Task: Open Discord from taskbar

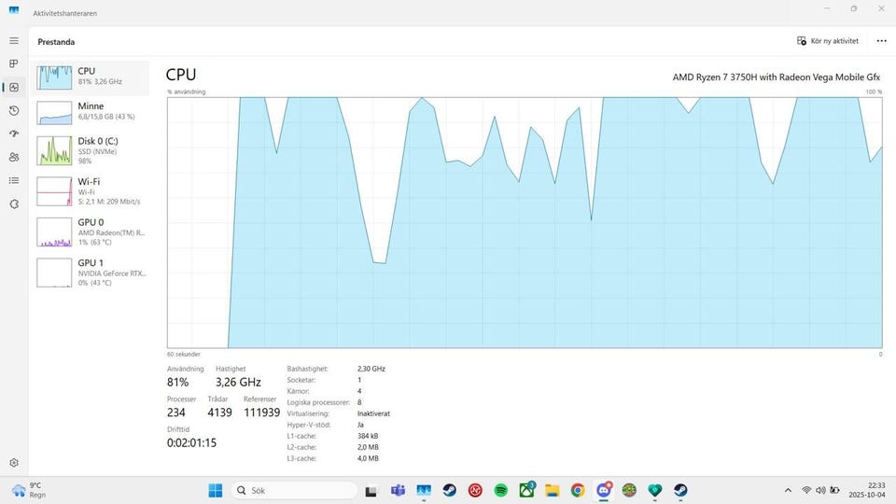Action: click(x=604, y=490)
